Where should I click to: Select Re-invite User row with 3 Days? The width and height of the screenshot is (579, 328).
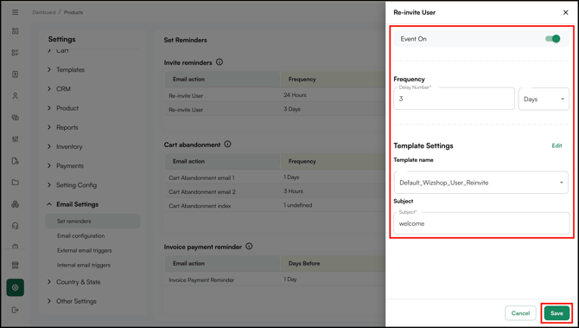(x=275, y=109)
